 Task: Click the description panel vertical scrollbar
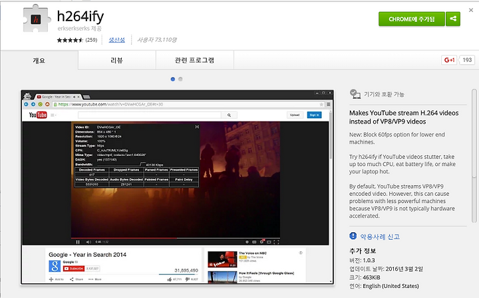pyautogui.click(x=474, y=155)
